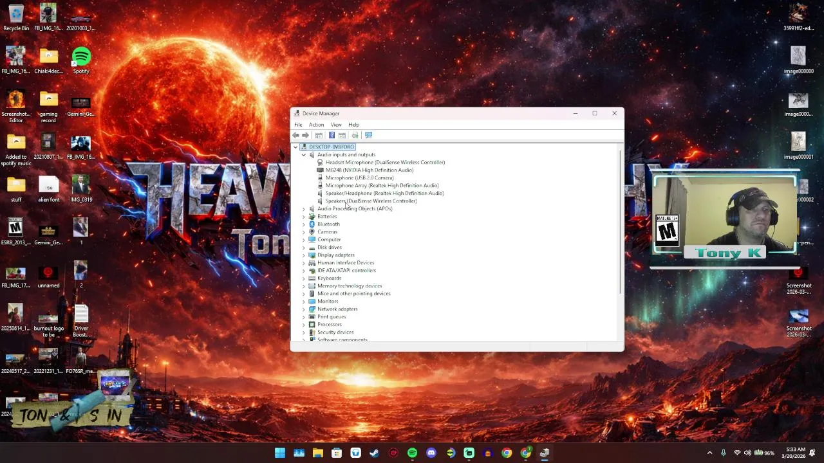Screen dimensions: 824x463
Task: Open the View menu
Action: (x=336, y=125)
